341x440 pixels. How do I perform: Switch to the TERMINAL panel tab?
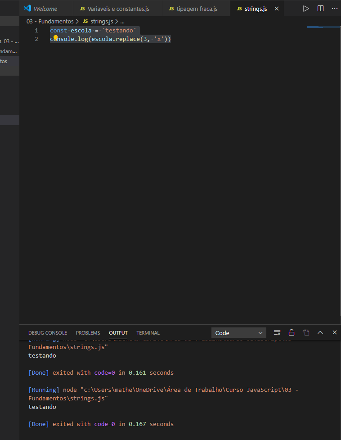148,333
